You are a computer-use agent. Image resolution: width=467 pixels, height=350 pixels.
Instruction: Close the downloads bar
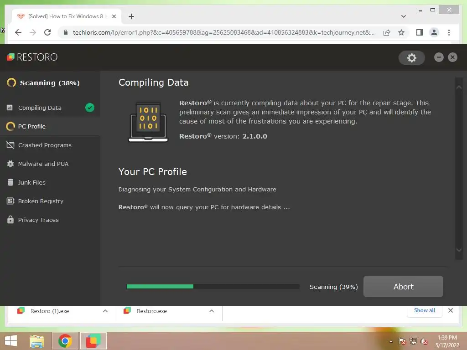(451, 310)
